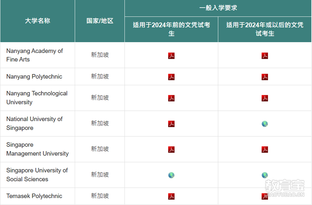Click 新加坡 in the National University of Singapore row
Image resolution: width=312 pixels, height=205 pixels.
point(100,123)
